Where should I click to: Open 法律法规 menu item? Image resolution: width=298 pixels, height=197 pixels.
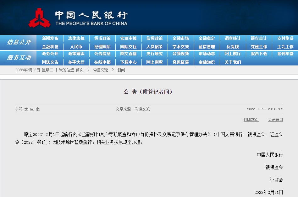pyautogui.click(x=76, y=39)
